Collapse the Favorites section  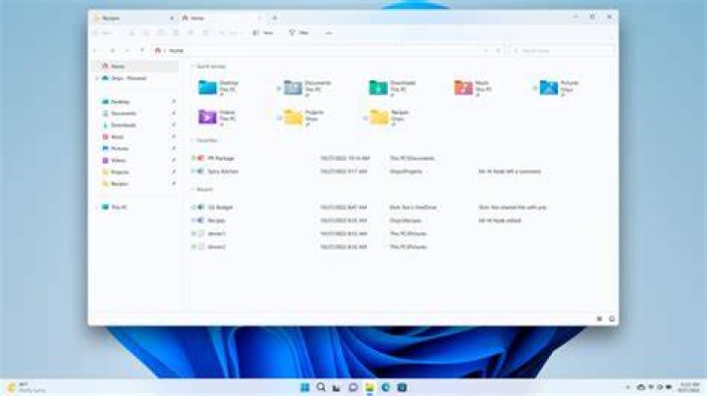192,140
